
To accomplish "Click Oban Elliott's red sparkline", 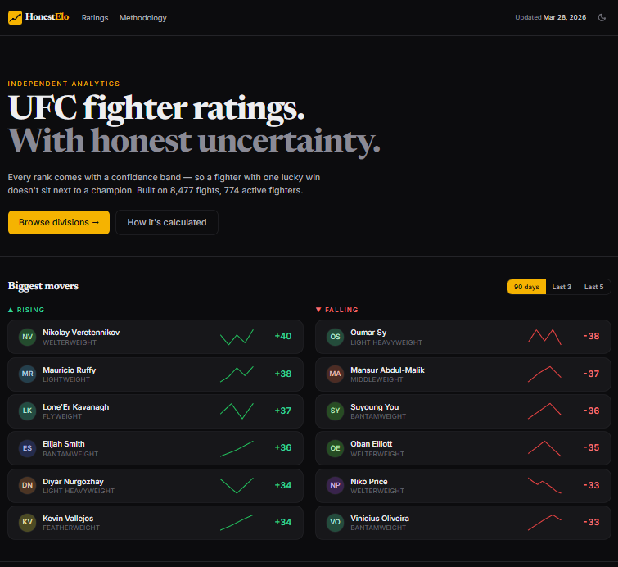I will (x=544, y=449).
